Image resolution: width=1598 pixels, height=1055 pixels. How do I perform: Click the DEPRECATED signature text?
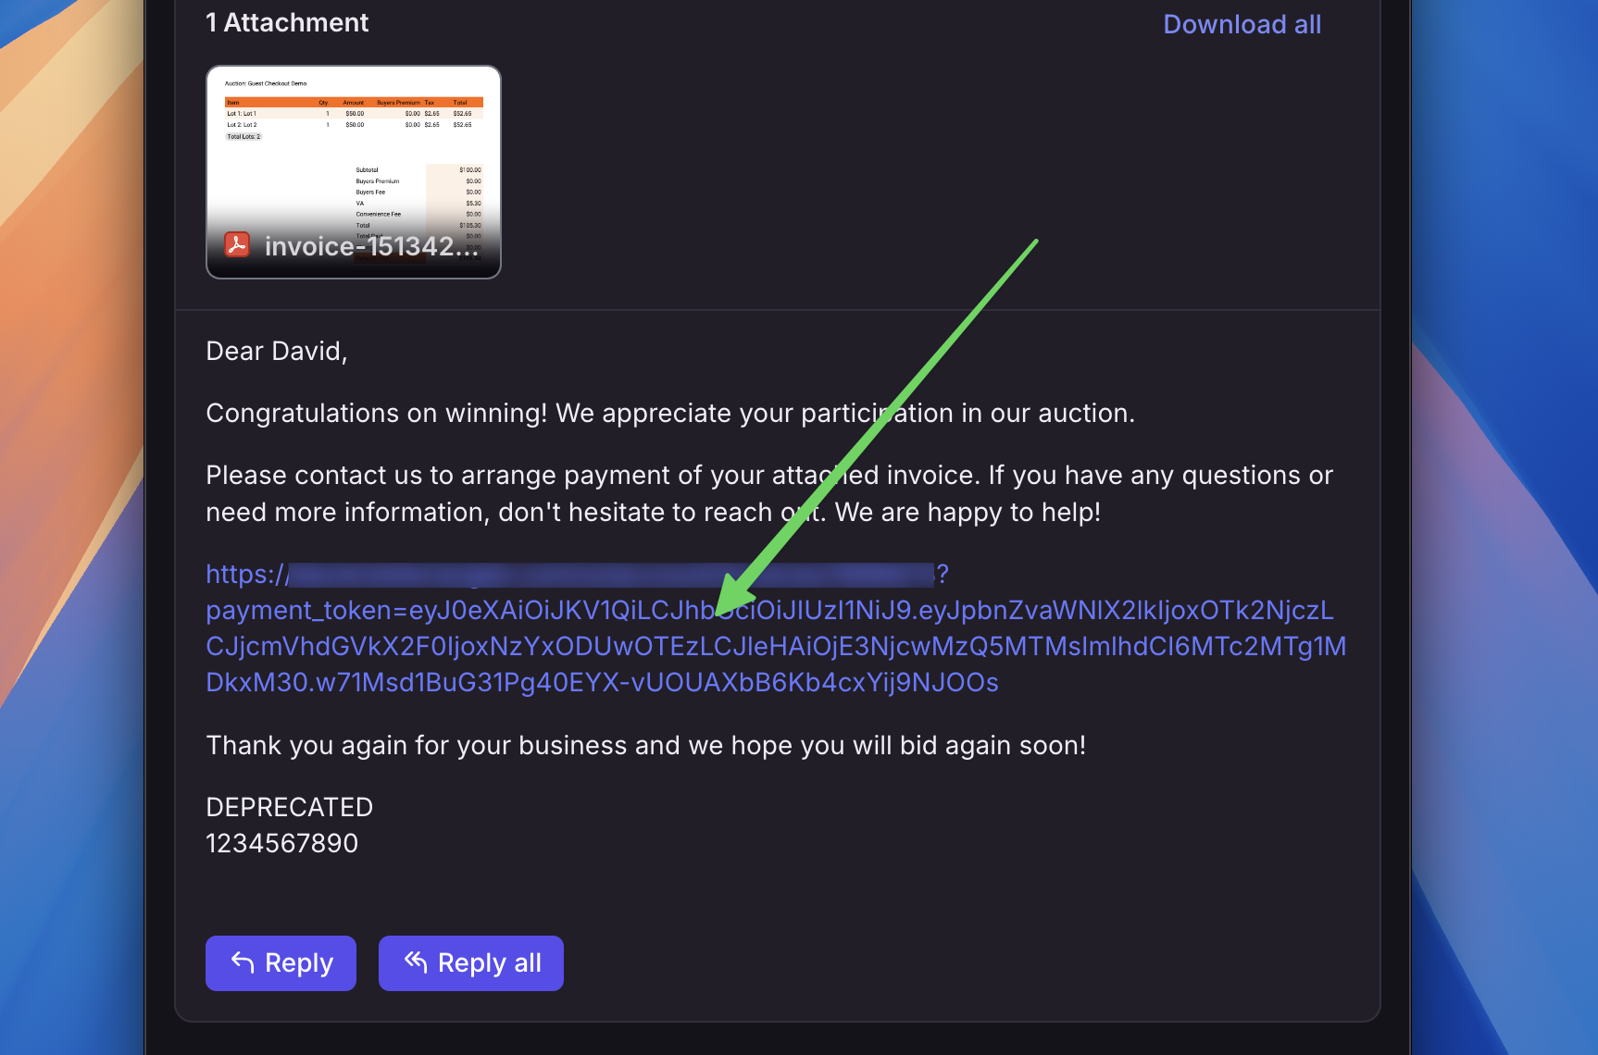[x=289, y=808]
